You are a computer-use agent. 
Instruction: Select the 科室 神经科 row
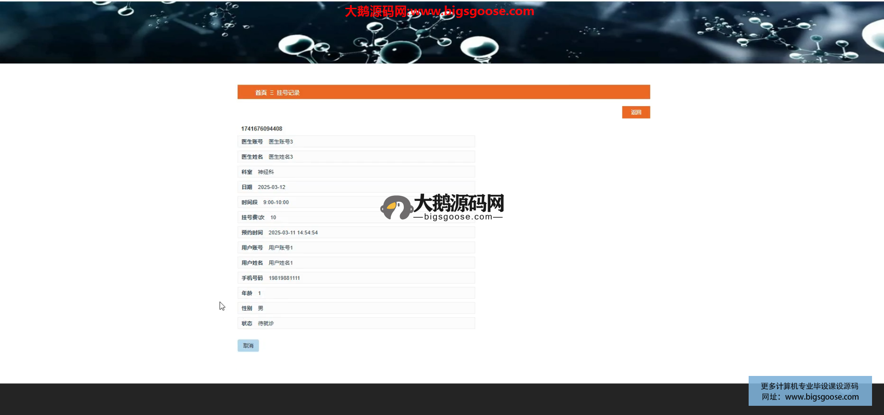(x=355, y=172)
